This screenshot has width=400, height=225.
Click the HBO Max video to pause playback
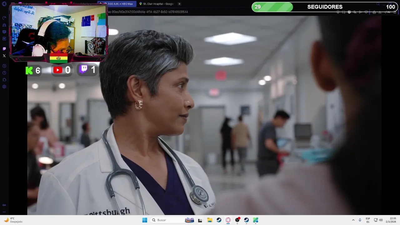204,116
